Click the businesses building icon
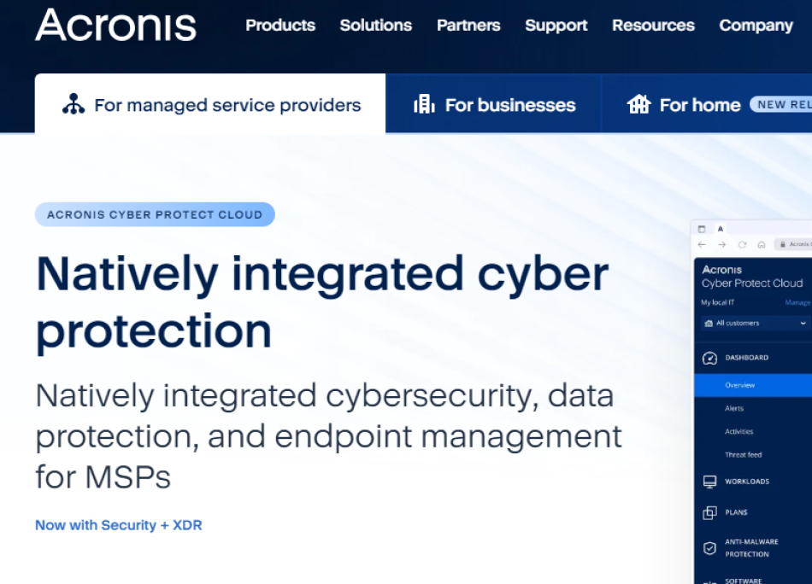The height and width of the screenshot is (584, 812). [x=424, y=105]
